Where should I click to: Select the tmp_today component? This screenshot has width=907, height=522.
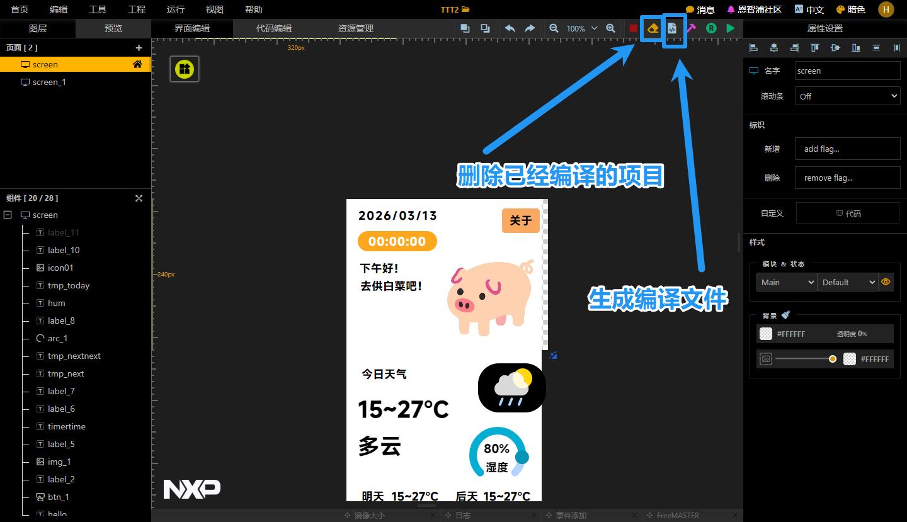[69, 285]
